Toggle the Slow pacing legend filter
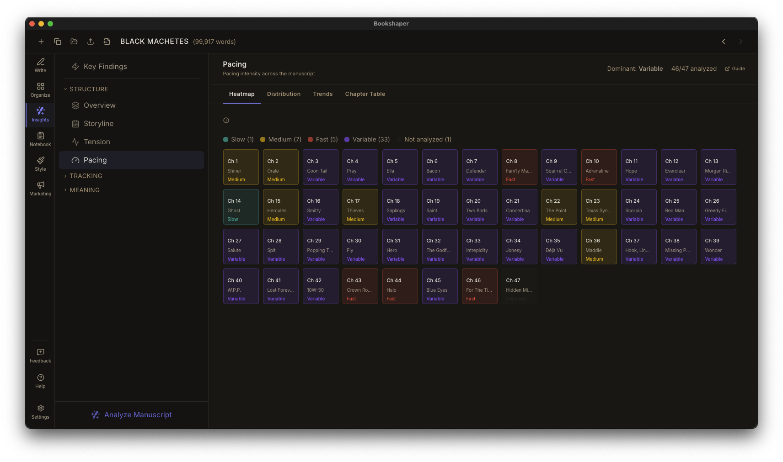This screenshot has height=462, width=783. tap(238, 139)
